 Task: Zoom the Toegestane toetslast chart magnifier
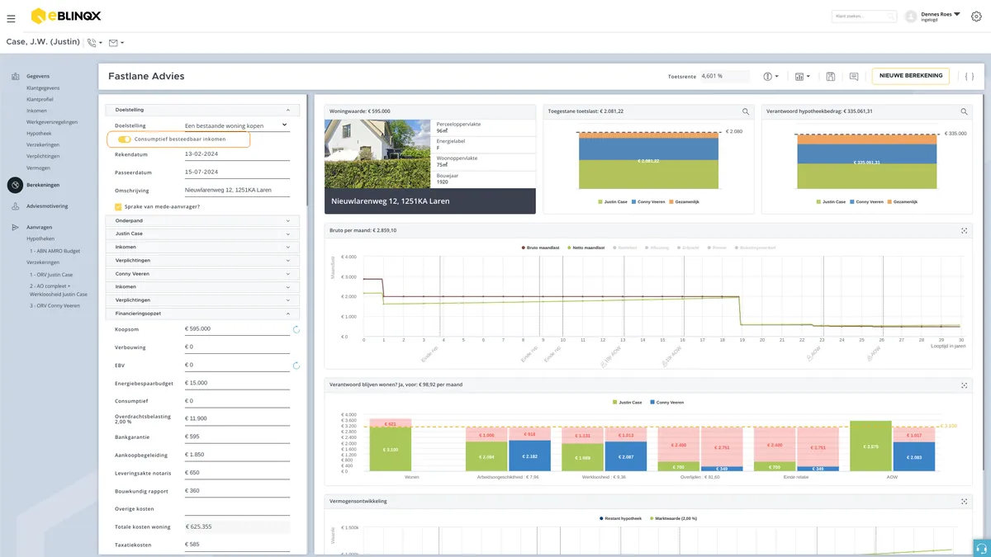[x=746, y=111]
